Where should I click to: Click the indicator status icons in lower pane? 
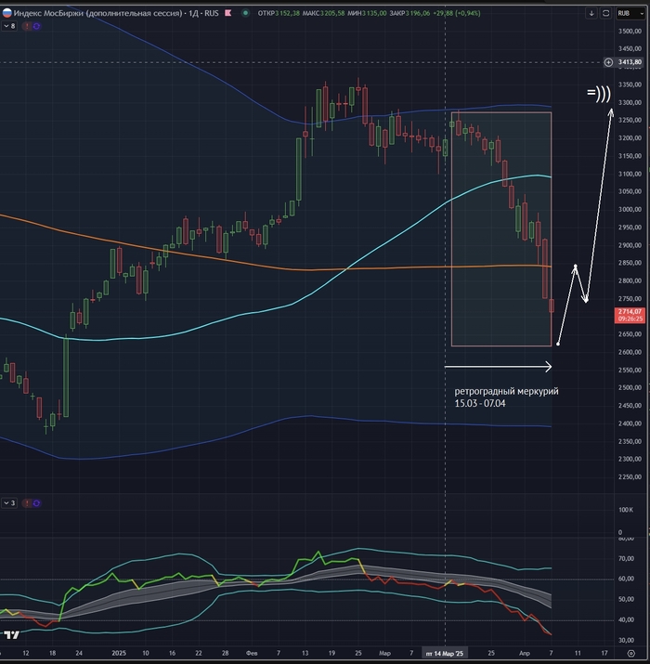click(x=32, y=503)
